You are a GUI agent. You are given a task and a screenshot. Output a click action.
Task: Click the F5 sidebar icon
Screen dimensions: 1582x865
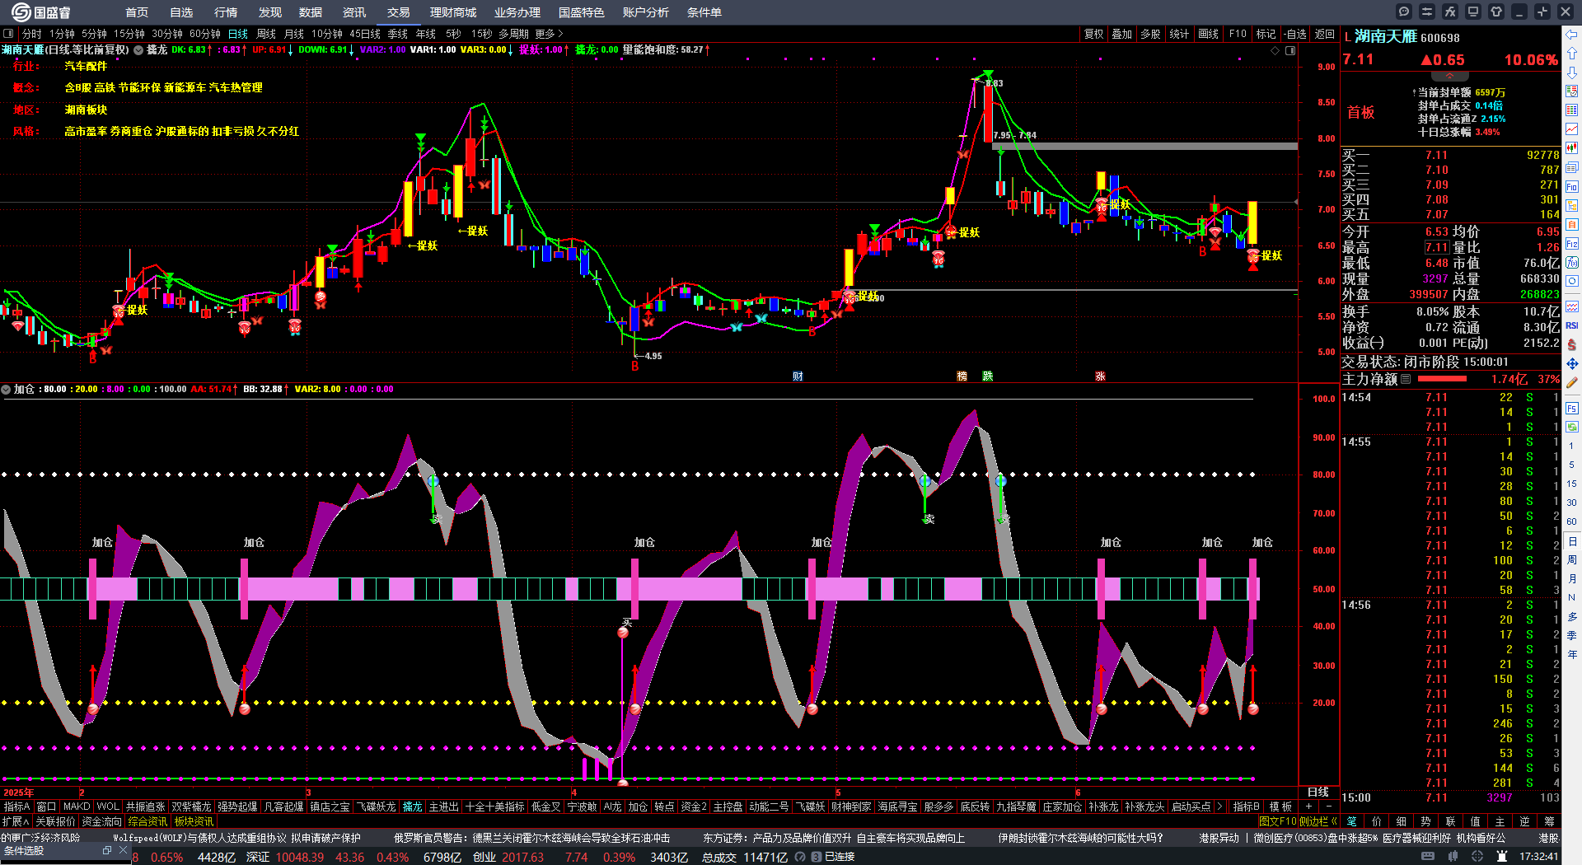(1572, 408)
